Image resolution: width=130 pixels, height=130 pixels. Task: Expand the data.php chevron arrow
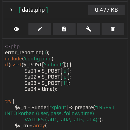coord(11,10)
